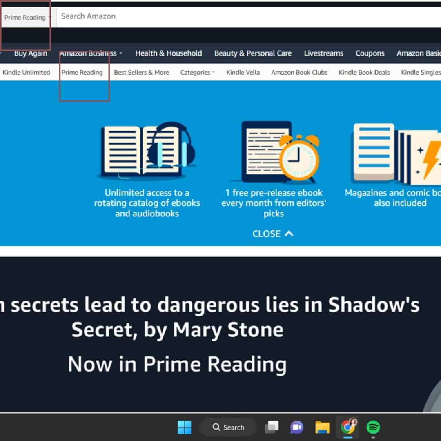Open the Prime Reading tab in subnav

(82, 72)
